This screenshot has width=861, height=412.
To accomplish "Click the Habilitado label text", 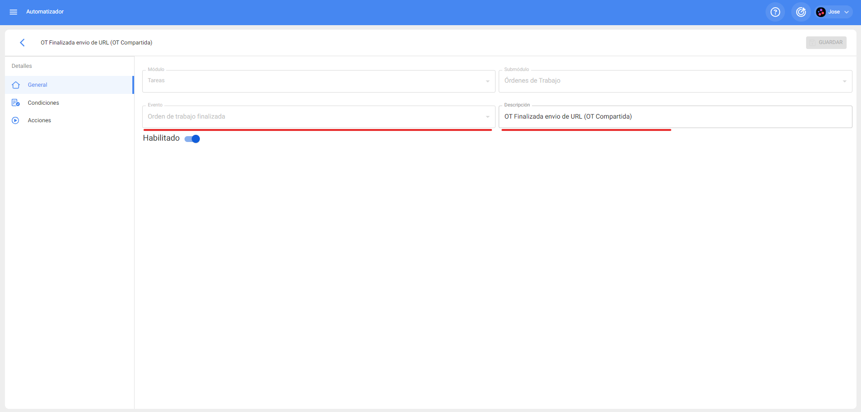I will pyautogui.click(x=161, y=138).
